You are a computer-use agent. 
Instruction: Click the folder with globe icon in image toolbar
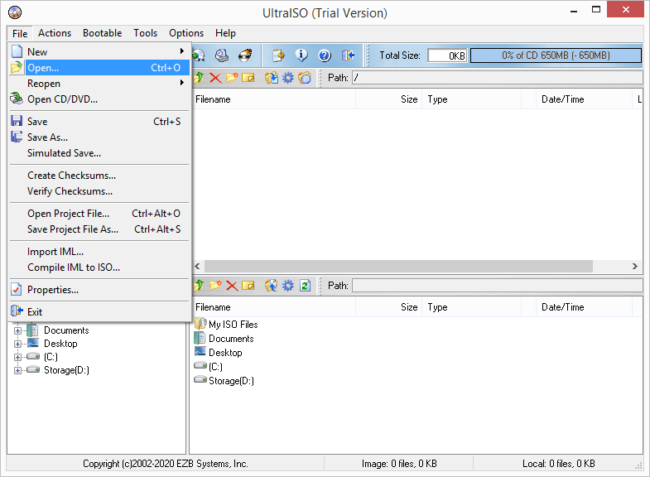(304, 78)
